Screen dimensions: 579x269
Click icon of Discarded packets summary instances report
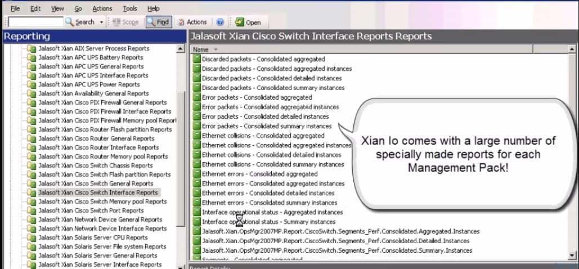pos(196,88)
